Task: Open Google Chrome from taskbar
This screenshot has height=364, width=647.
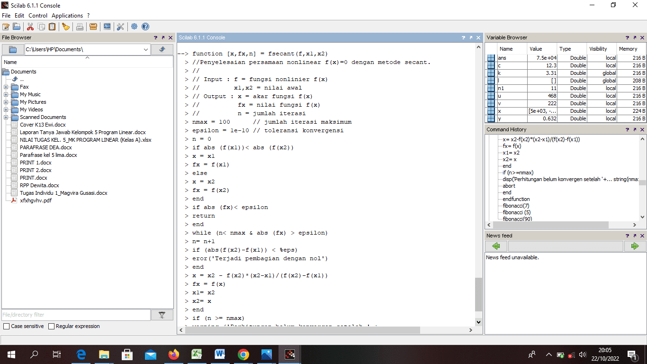Action: [x=243, y=354]
